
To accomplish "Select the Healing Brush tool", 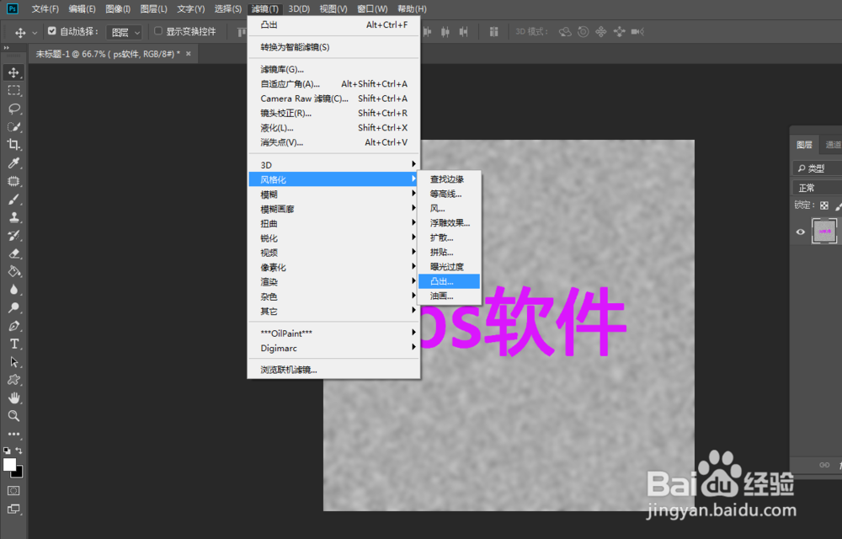I will 14,181.
